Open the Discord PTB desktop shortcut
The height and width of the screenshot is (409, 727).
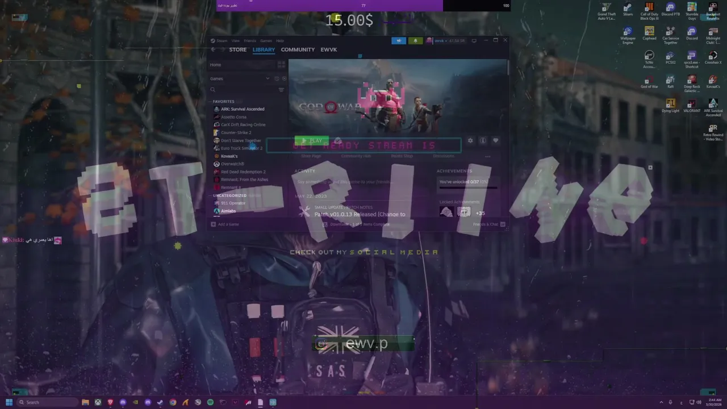point(670,10)
